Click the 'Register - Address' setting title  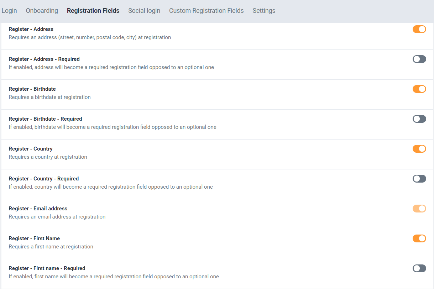click(x=31, y=29)
